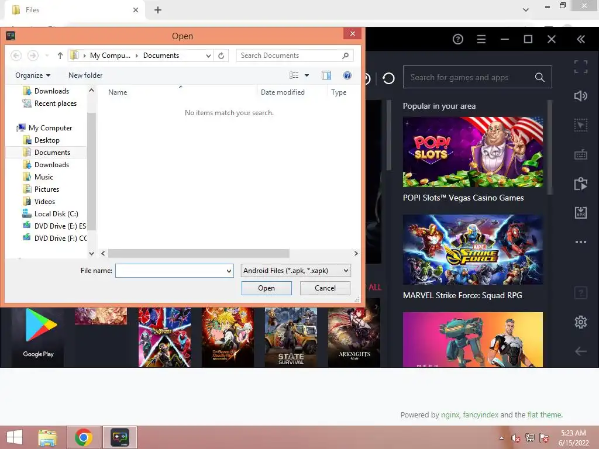Open the three-dots more tools icon
599x449 pixels.
(x=581, y=242)
